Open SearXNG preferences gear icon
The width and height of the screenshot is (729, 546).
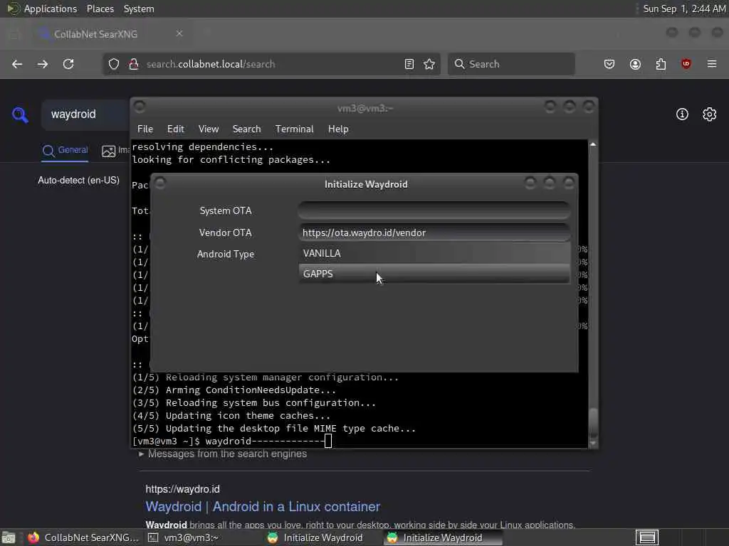710,114
